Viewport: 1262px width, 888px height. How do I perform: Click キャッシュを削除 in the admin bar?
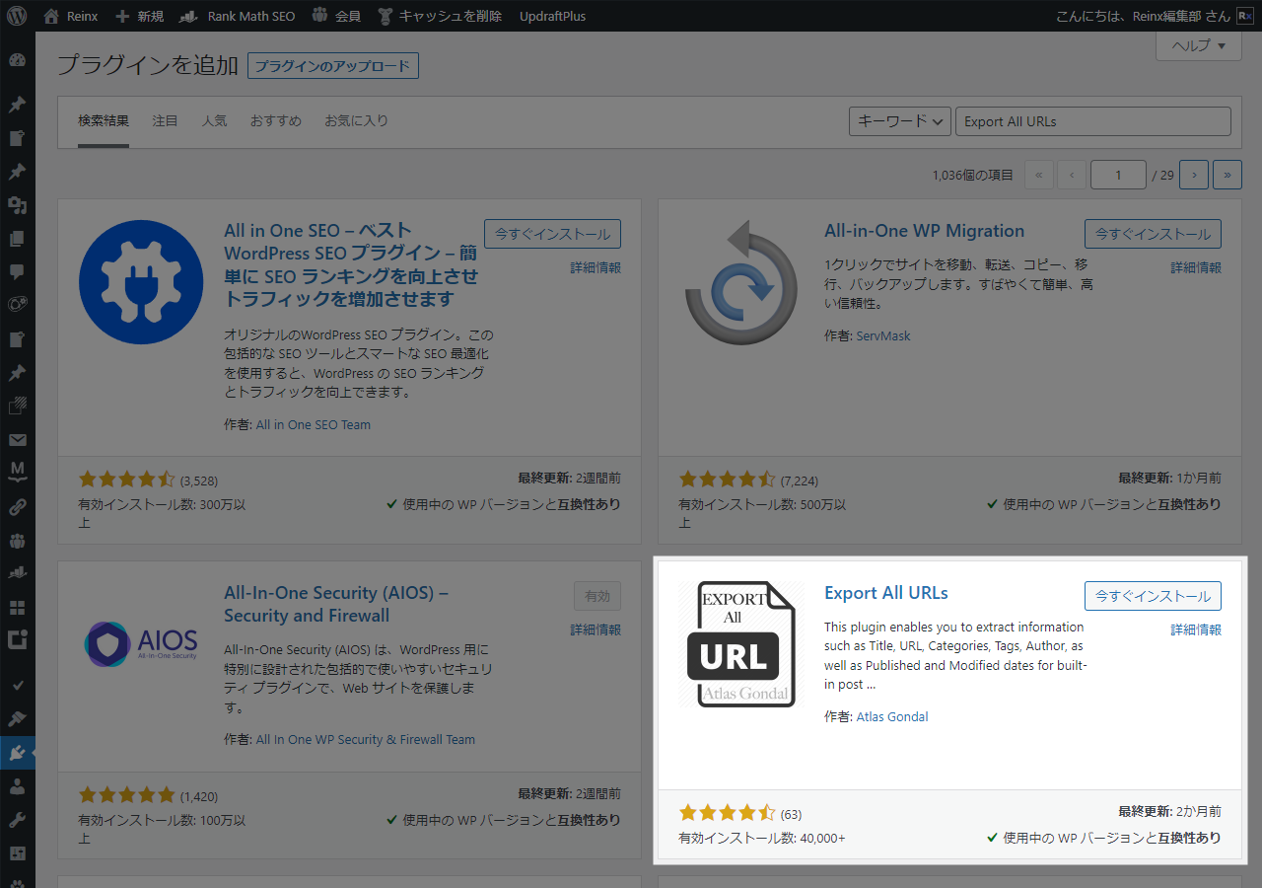(x=440, y=16)
